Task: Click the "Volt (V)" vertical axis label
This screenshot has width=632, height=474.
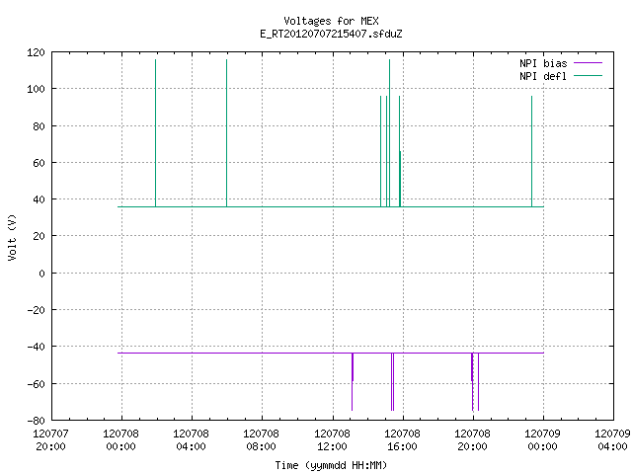Action: click(12, 237)
